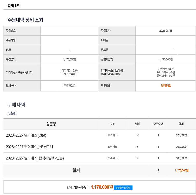The width and height of the screenshot is (196, 195).
Task: Click the orange 결제완료 order status
Action: (x=166, y=86)
